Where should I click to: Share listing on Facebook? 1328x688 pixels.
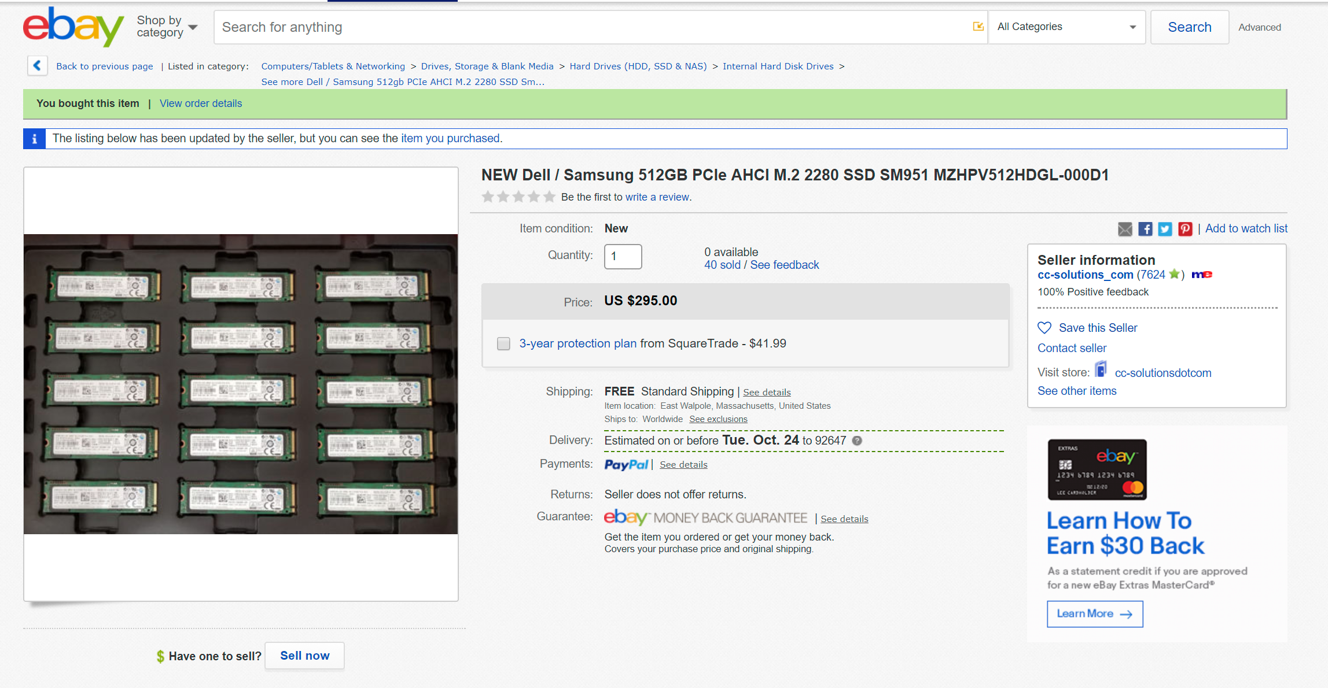point(1145,229)
